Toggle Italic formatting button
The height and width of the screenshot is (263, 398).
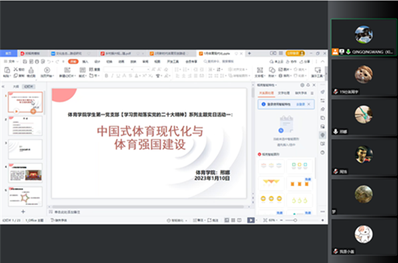point(112,76)
